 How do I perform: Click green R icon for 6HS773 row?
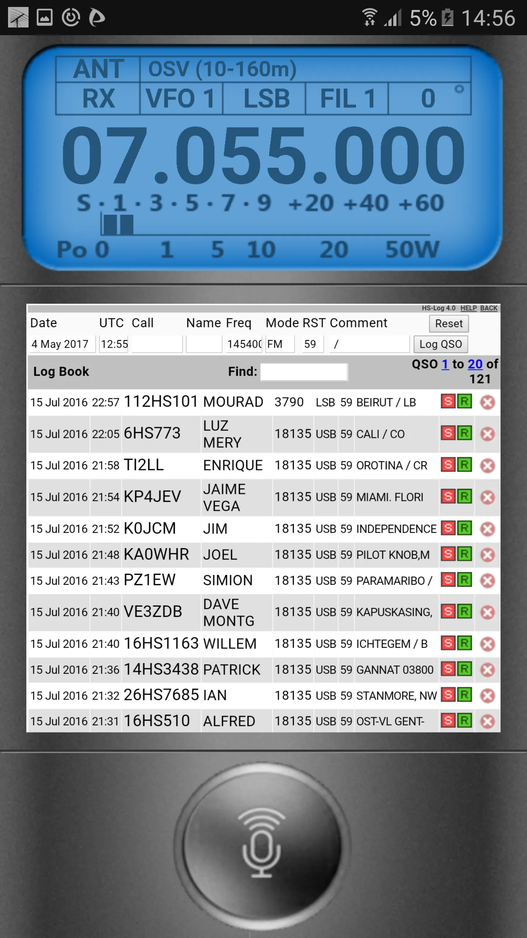464,433
